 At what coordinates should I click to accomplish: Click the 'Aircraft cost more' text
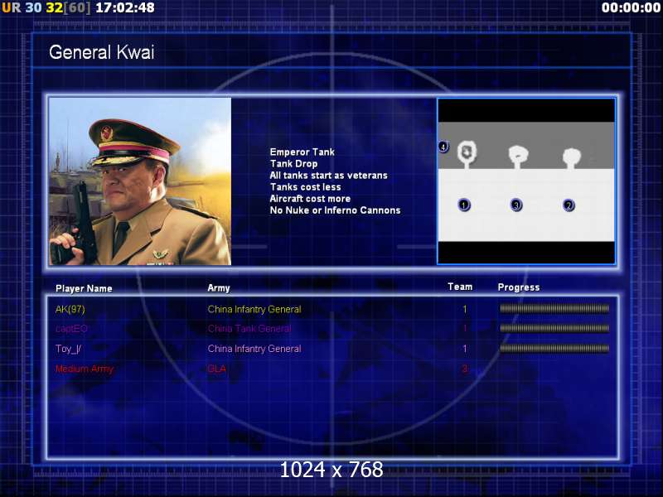coord(310,198)
